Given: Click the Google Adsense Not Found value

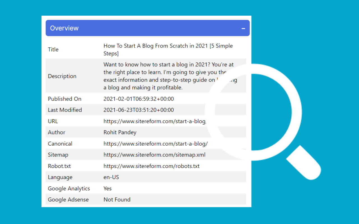Looking at the screenshot, I should 117,199.
